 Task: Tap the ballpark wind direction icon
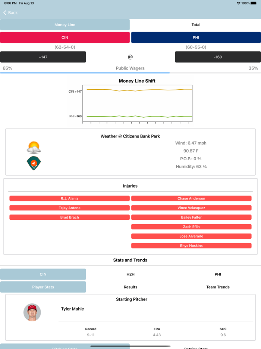(34, 163)
